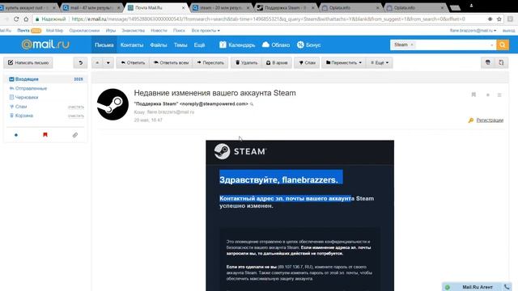Clear the Корзина folder via очистить
This screenshot has width=518, height=291.
[76, 116]
